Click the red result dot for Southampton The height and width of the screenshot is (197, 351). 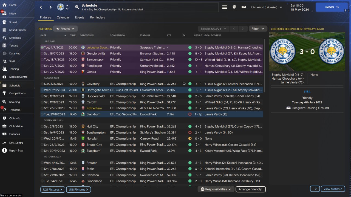click(190, 132)
